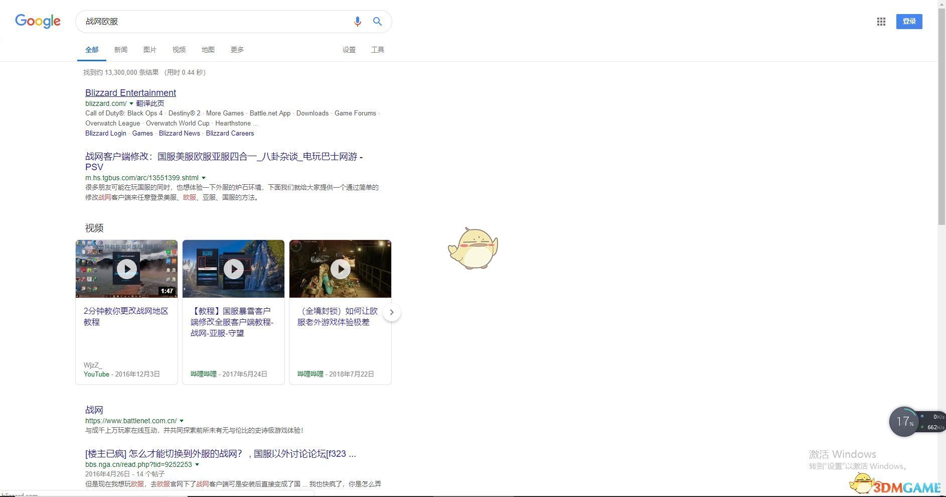Click the 登录 sign-in button

click(x=909, y=21)
